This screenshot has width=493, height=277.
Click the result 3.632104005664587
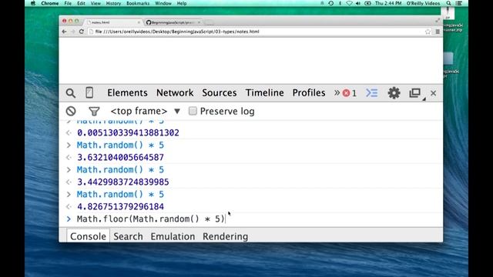[120, 157]
